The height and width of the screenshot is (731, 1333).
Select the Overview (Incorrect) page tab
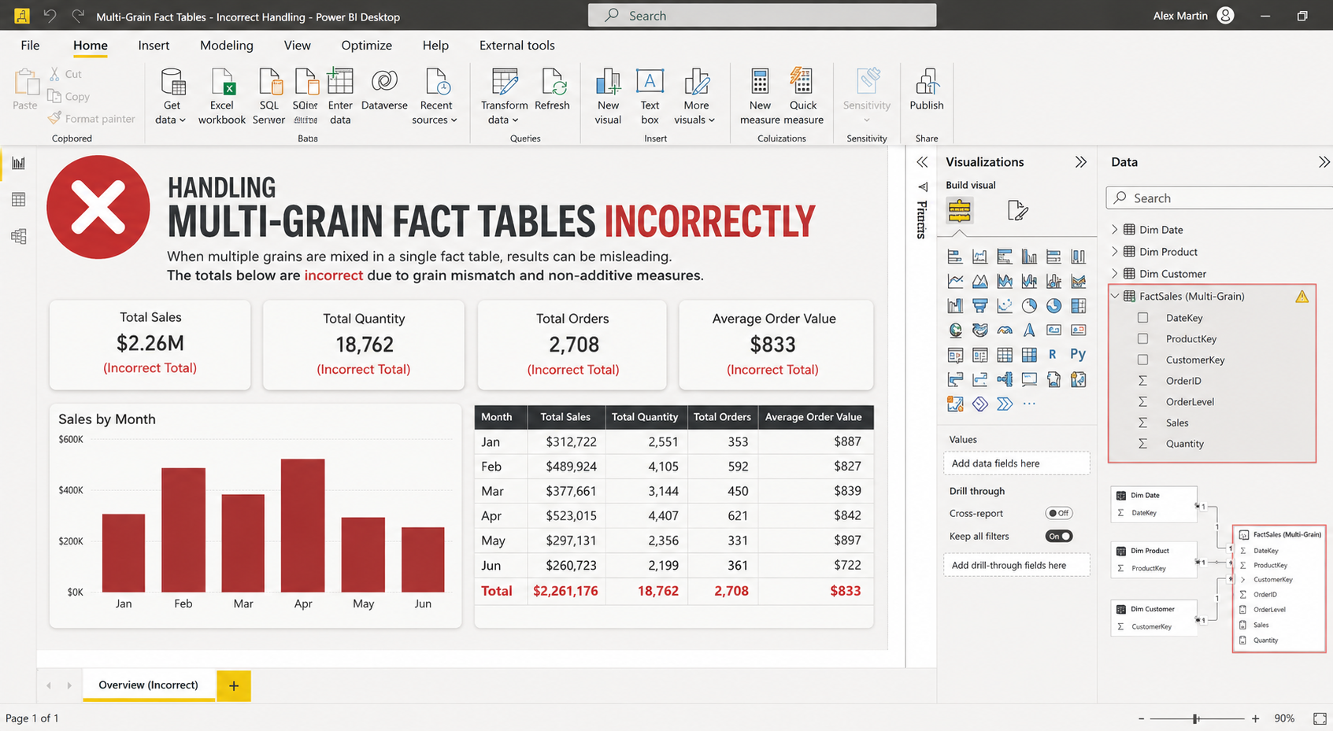click(x=149, y=685)
